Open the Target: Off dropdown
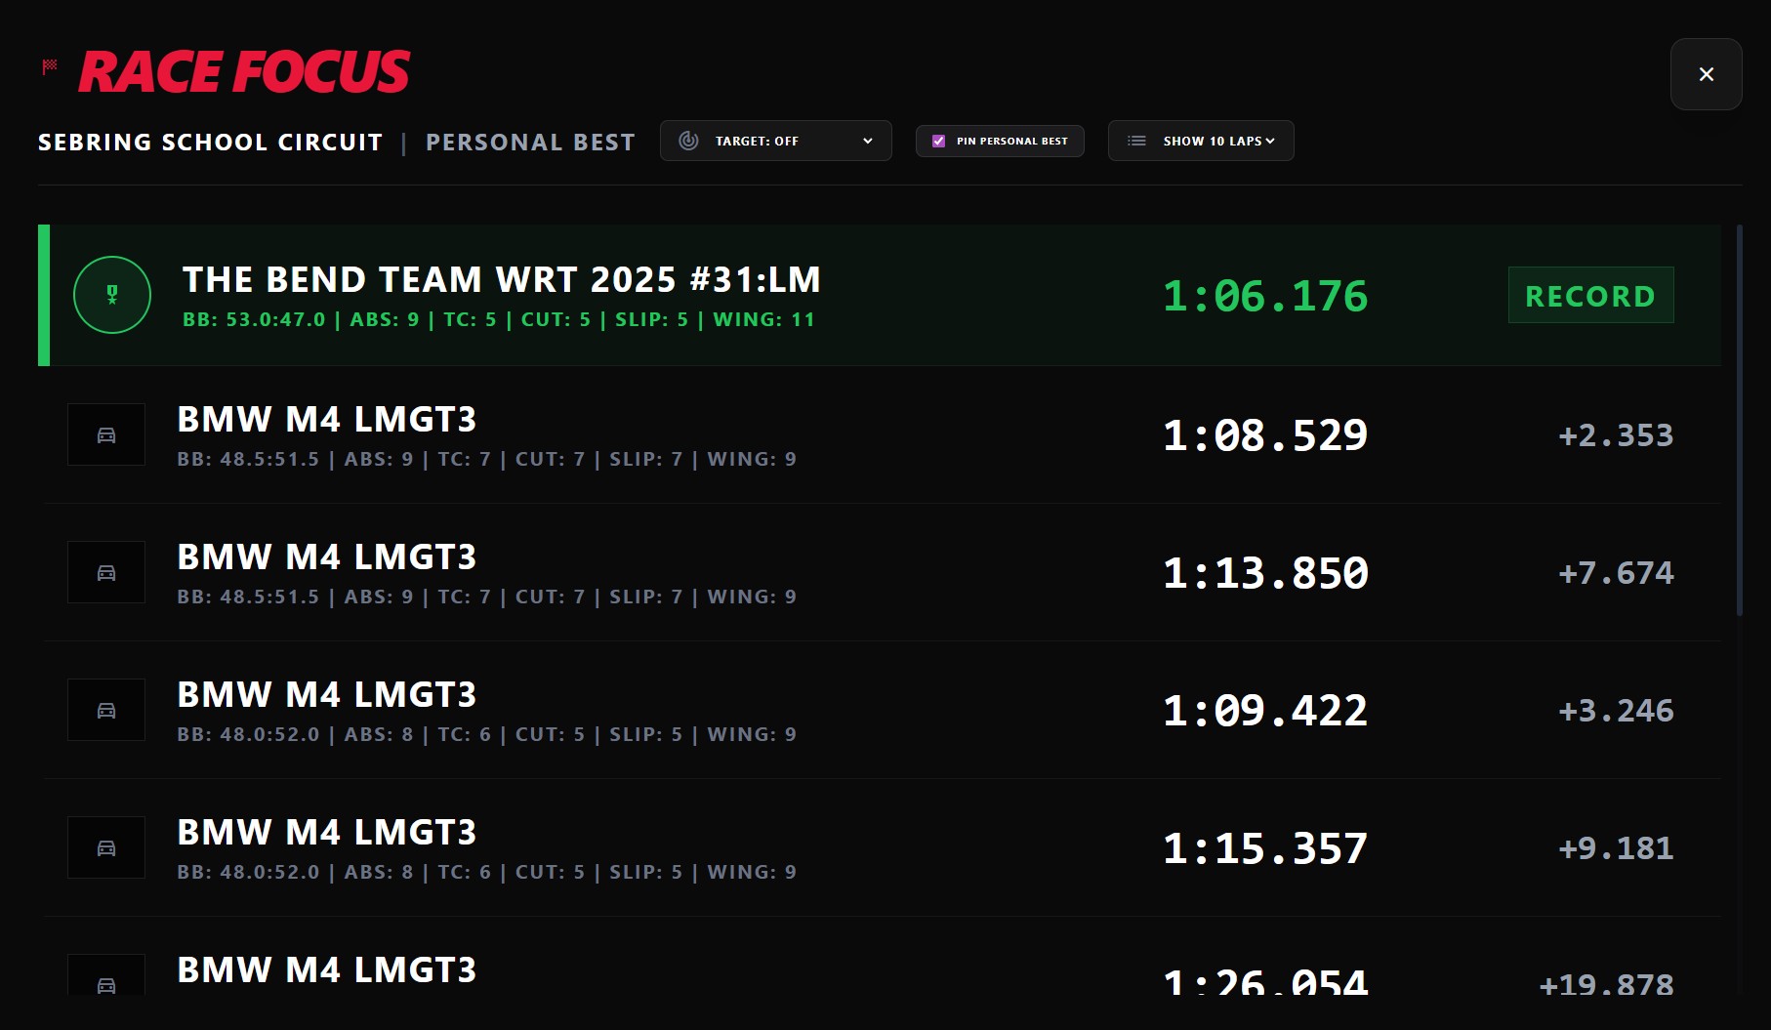Screen dimensions: 1771x1030 (774, 141)
